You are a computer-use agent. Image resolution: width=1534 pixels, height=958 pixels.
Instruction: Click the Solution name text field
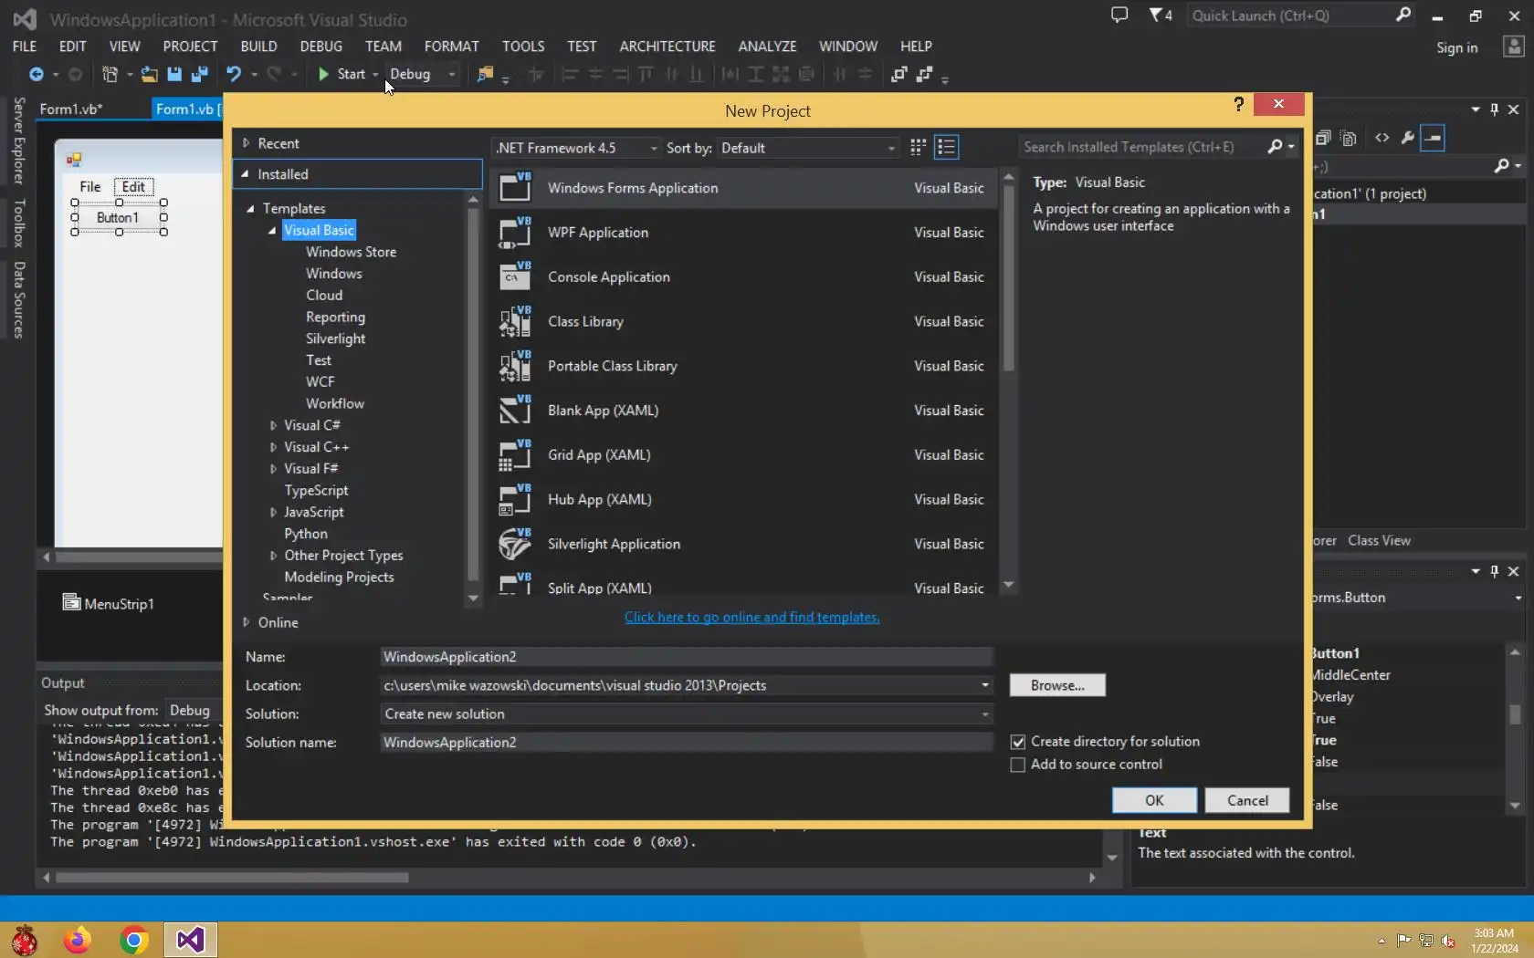click(687, 743)
